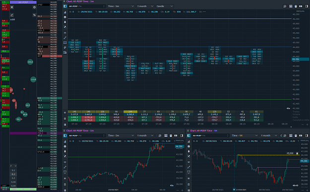Open three-dot menu in top chart symbol field
Viewport: 310px width, 192px height.
pyautogui.click(x=104, y=6)
